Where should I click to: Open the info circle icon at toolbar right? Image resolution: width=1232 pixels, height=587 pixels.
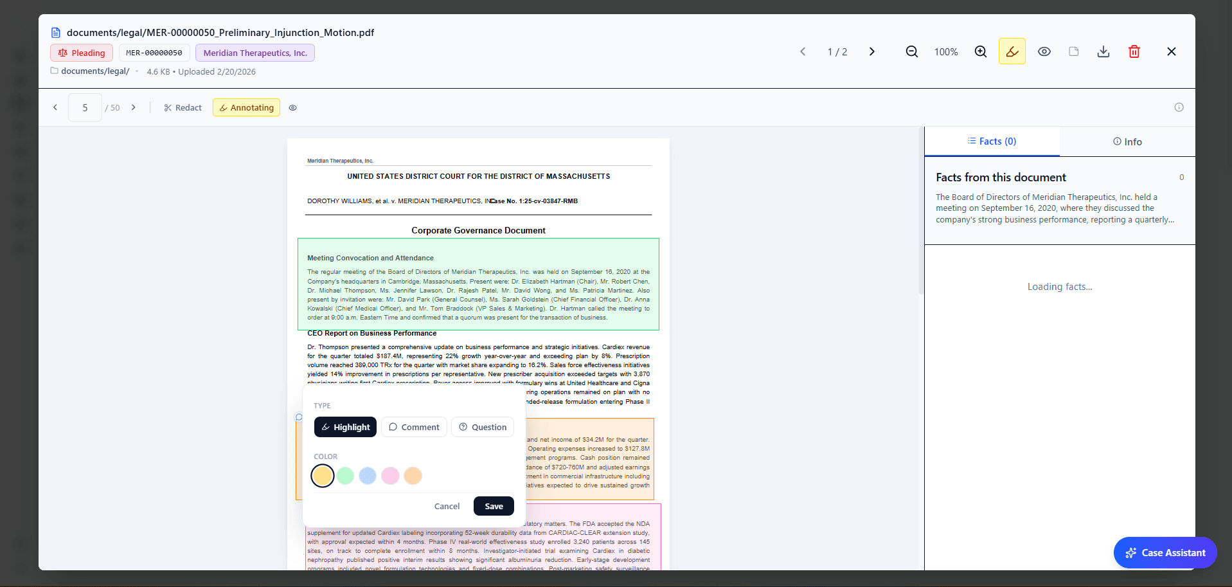coord(1179,107)
